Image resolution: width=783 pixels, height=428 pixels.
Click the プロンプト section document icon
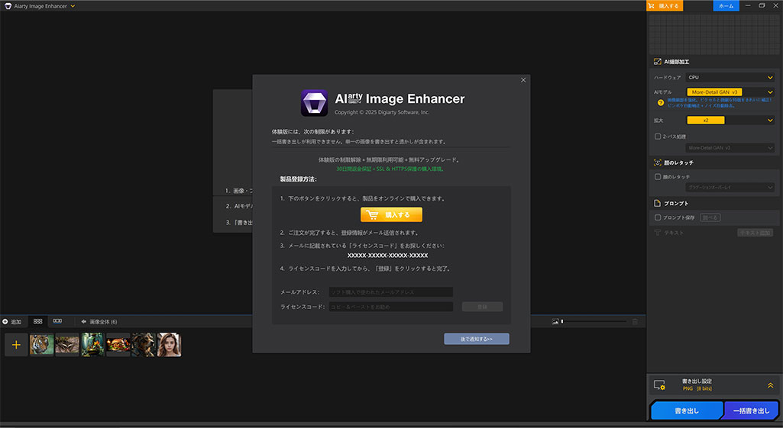click(x=657, y=204)
